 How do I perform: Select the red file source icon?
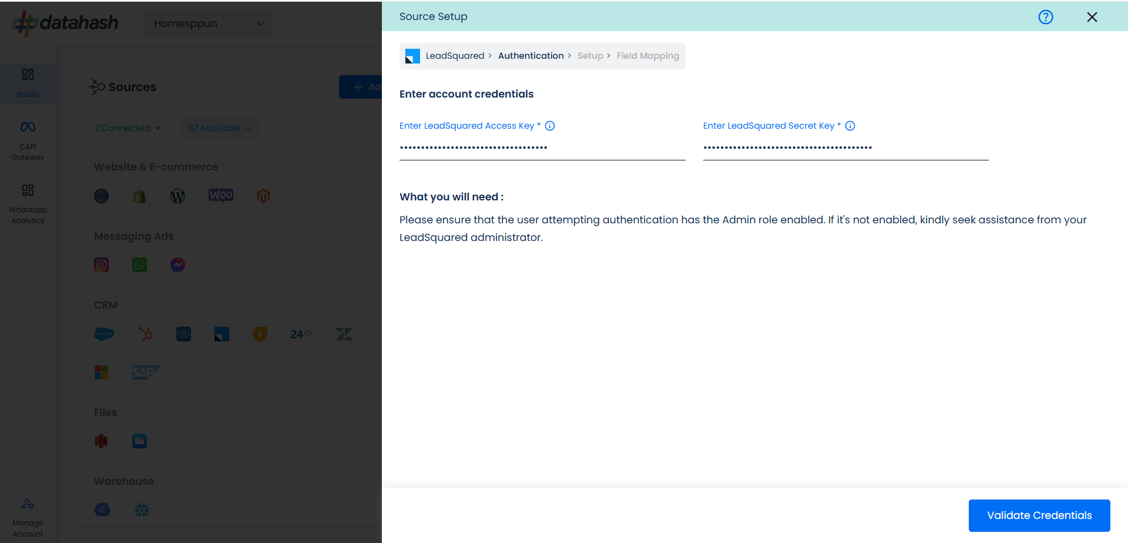coord(101,441)
